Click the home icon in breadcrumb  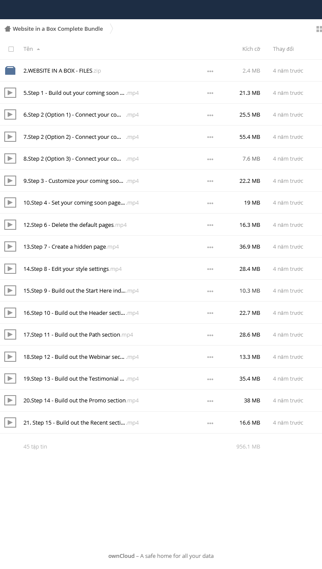[7, 29]
